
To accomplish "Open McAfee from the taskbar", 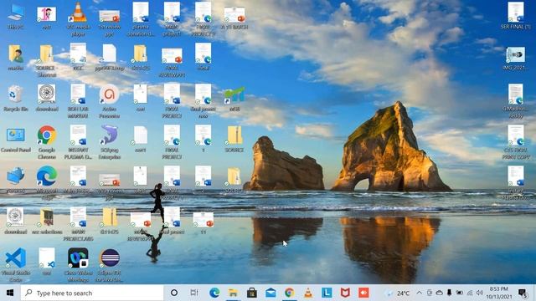I will pos(345,293).
